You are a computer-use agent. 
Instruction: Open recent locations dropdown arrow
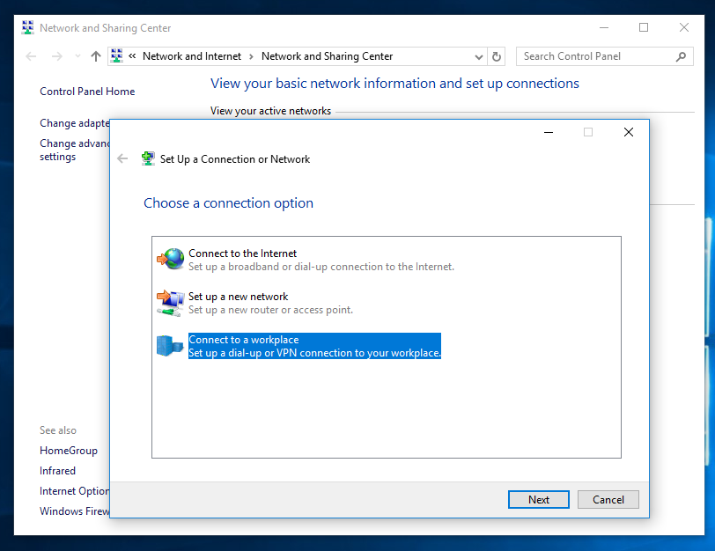(77, 56)
